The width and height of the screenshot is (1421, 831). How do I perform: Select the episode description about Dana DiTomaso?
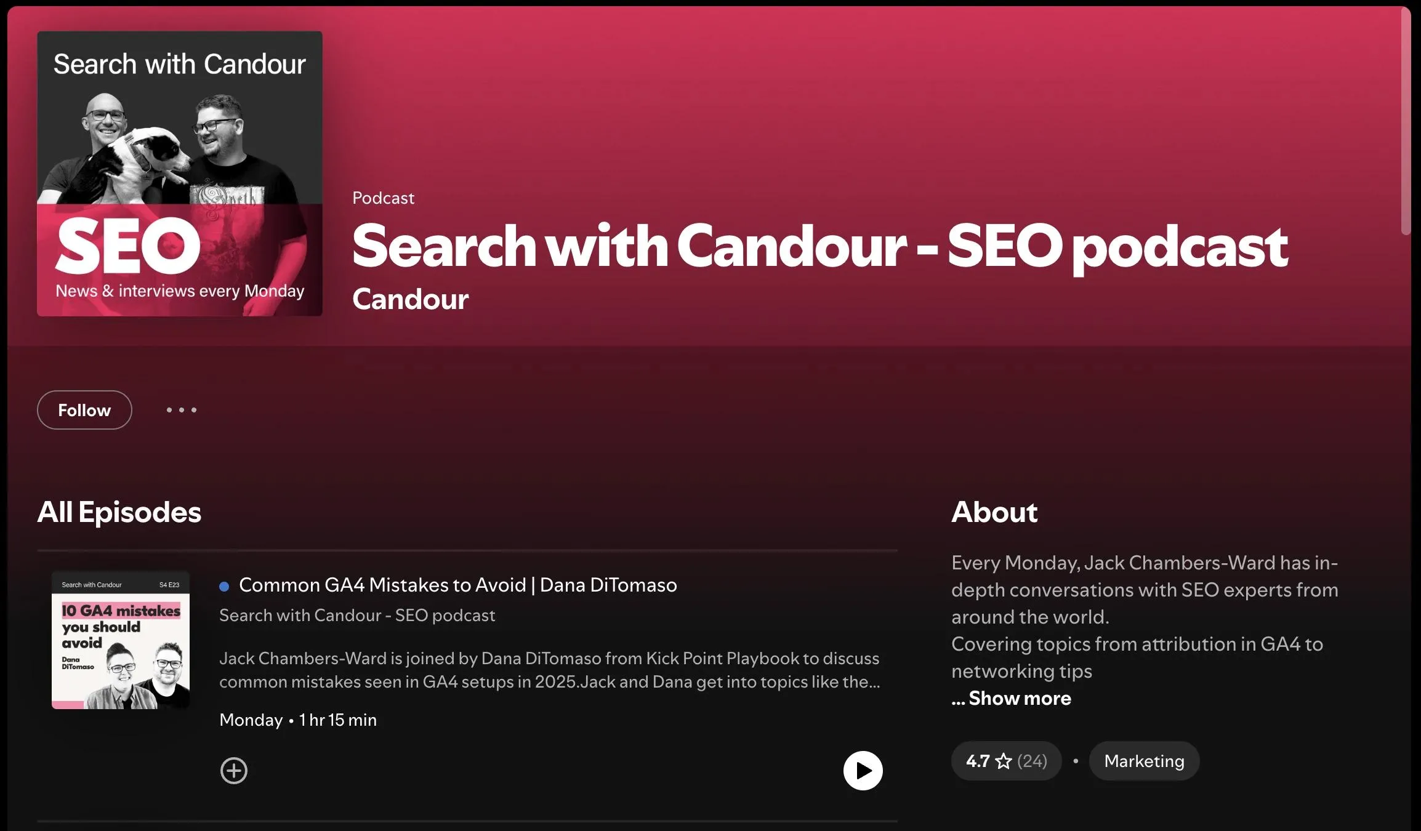coord(550,670)
